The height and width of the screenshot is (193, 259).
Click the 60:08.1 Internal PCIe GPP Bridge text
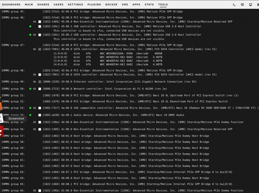[x=138, y=184]
